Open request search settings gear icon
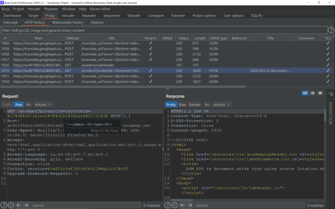The height and width of the screenshot is (209, 335). coord(11,205)
